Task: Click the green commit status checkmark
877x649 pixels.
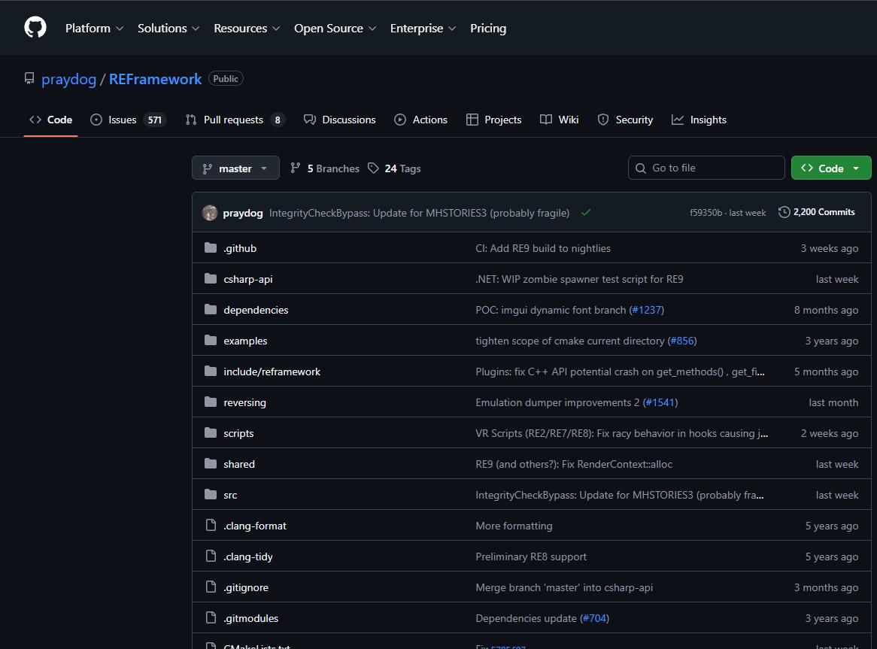Action: (585, 213)
